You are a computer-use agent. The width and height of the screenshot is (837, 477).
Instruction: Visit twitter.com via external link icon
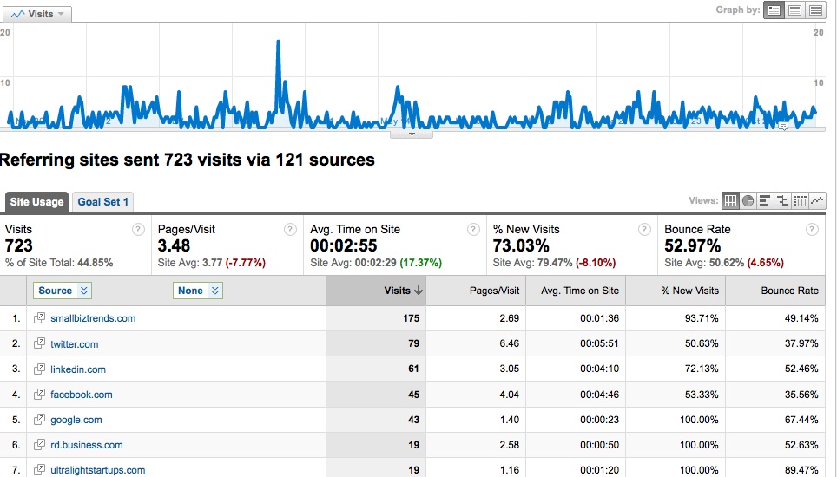[x=39, y=343]
